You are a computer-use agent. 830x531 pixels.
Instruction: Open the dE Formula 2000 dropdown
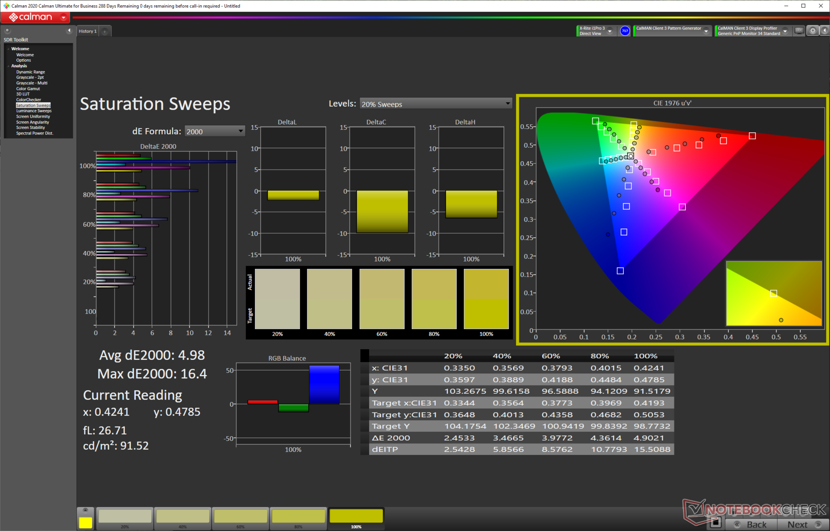click(214, 131)
